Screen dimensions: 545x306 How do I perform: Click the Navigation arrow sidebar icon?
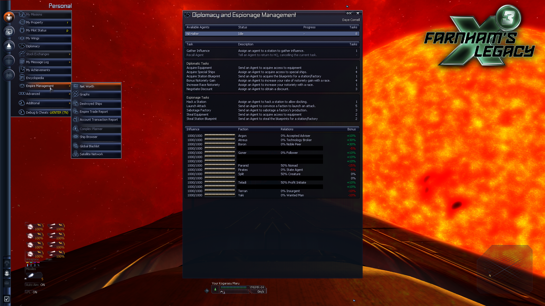(x=9, y=46)
